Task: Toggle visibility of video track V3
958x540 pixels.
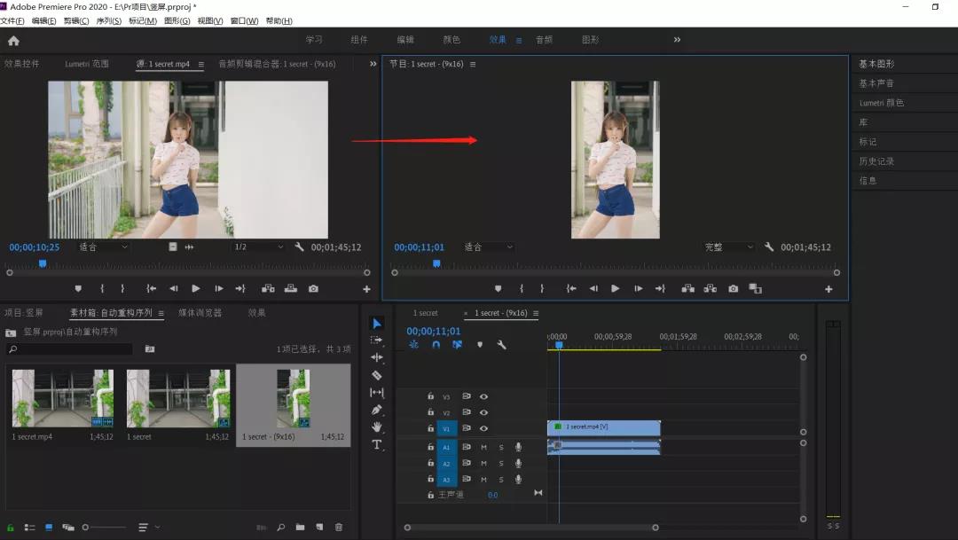Action: click(484, 396)
